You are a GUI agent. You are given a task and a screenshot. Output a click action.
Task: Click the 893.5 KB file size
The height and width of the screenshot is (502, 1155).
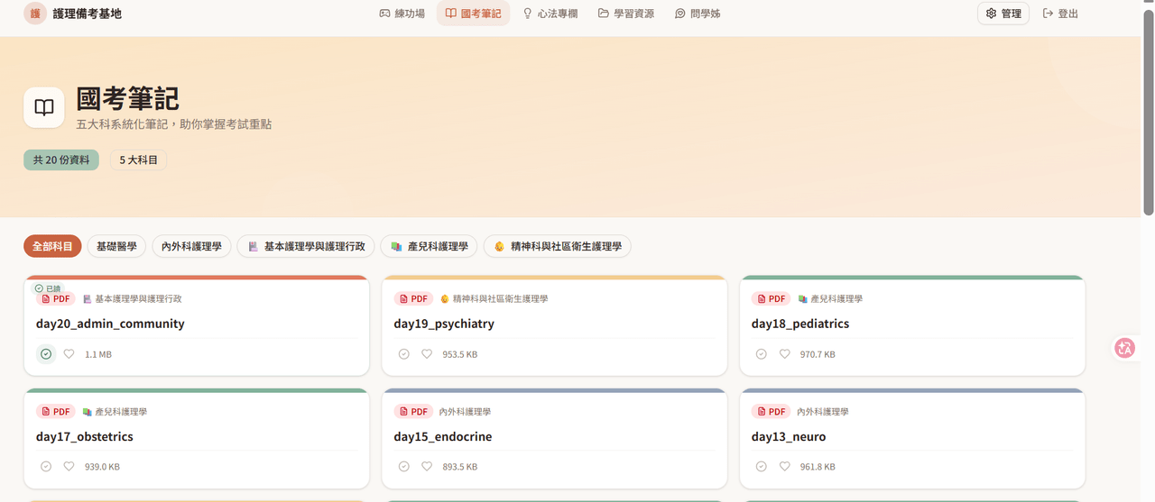(460, 467)
